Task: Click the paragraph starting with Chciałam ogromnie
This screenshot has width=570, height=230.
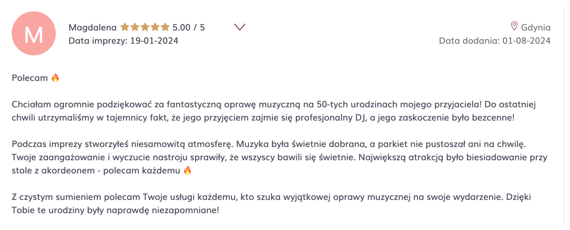Action: [274, 111]
